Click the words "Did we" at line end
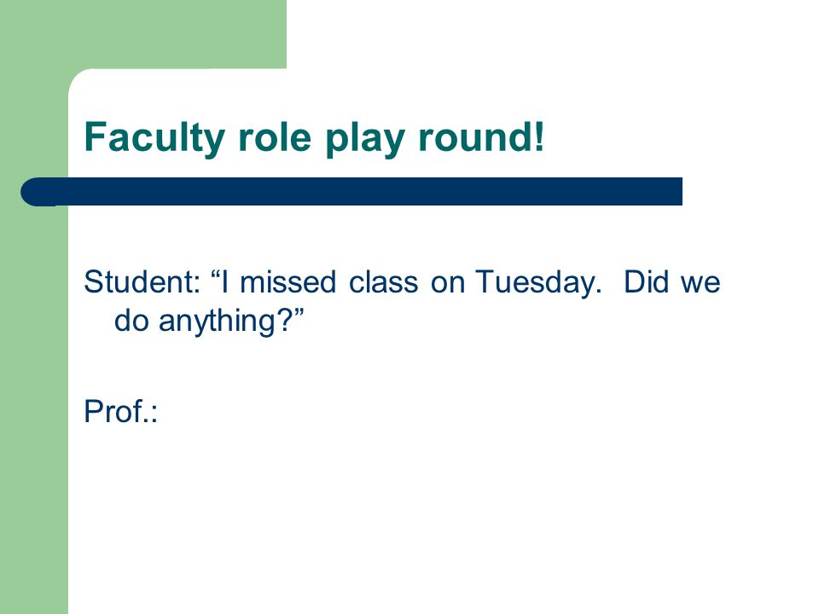Viewport: 819px width, 614px height. pyautogui.click(x=671, y=282)
